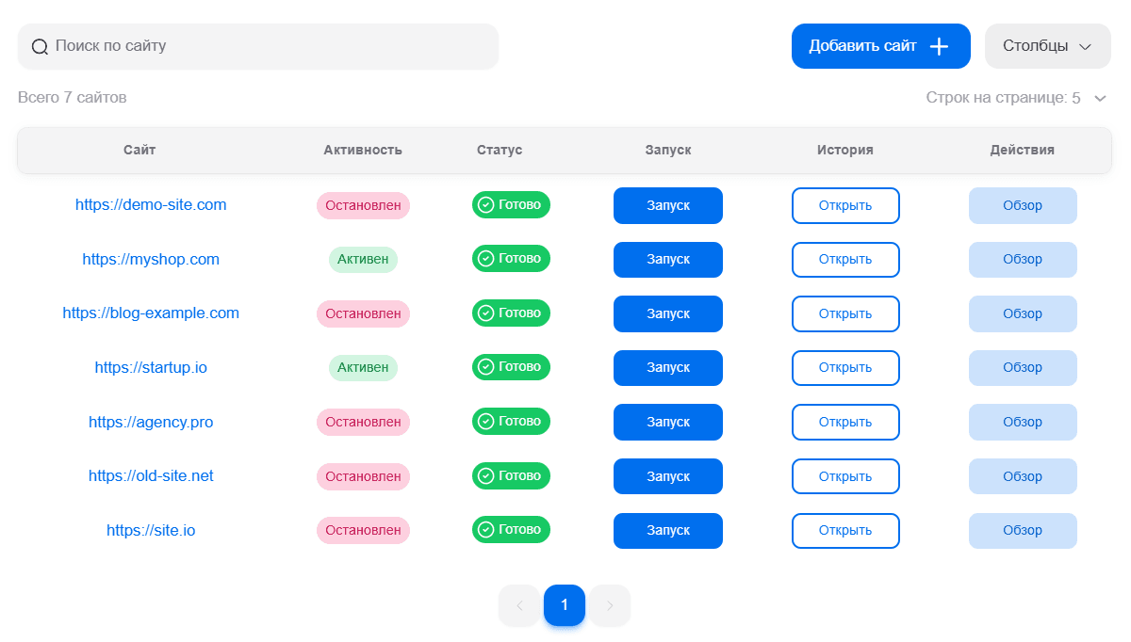This screenshot has height=642, width=1131.
Task: Open history Открыть for agency.pro
Action: tap(845, 422)
